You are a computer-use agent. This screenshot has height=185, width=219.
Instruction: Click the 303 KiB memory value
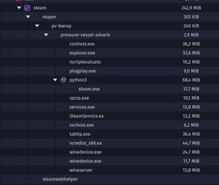coord(191,17)
